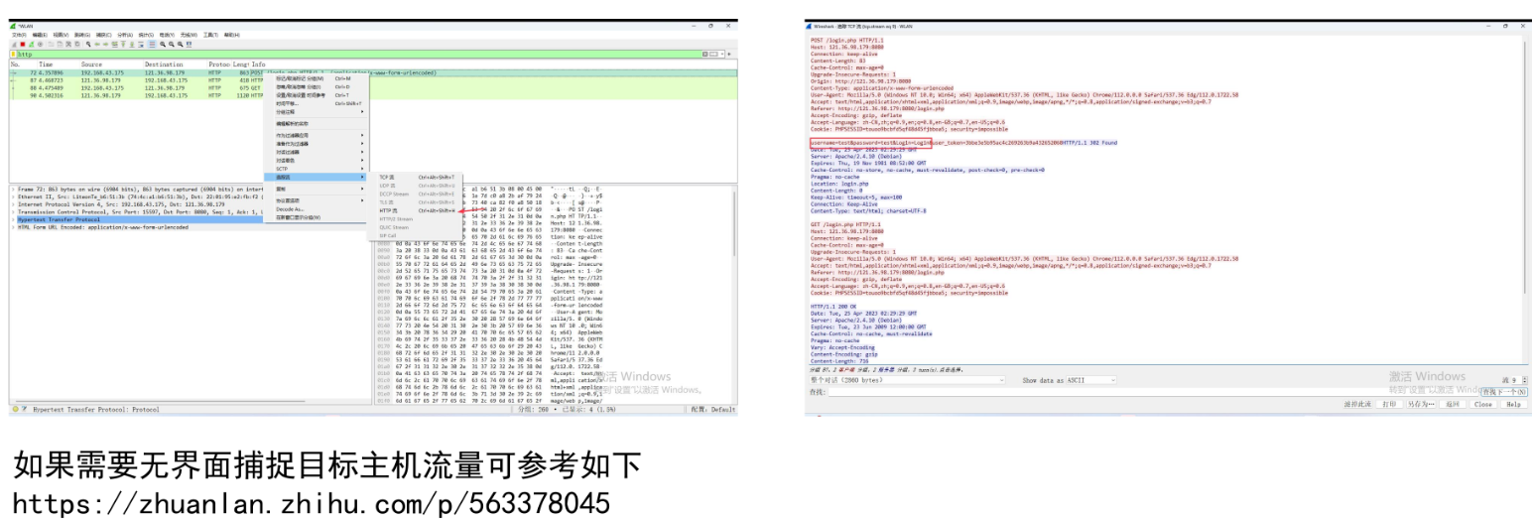Expand Internet Protocol Version 4 node
The image size is (1532, 521).
[x=13, y=202]
